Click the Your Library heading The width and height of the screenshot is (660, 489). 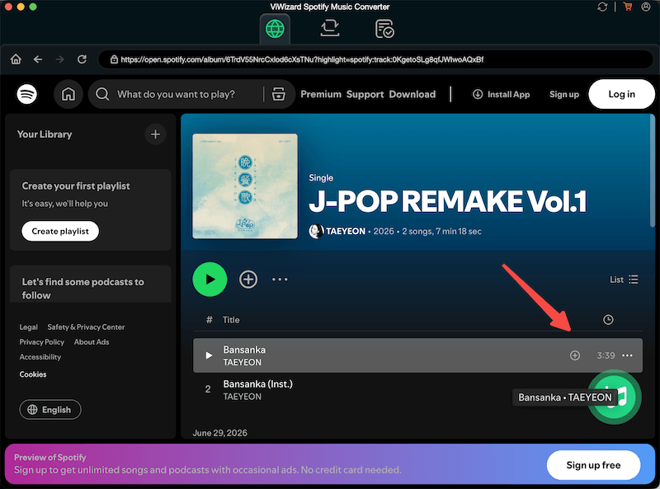point(45,134)
